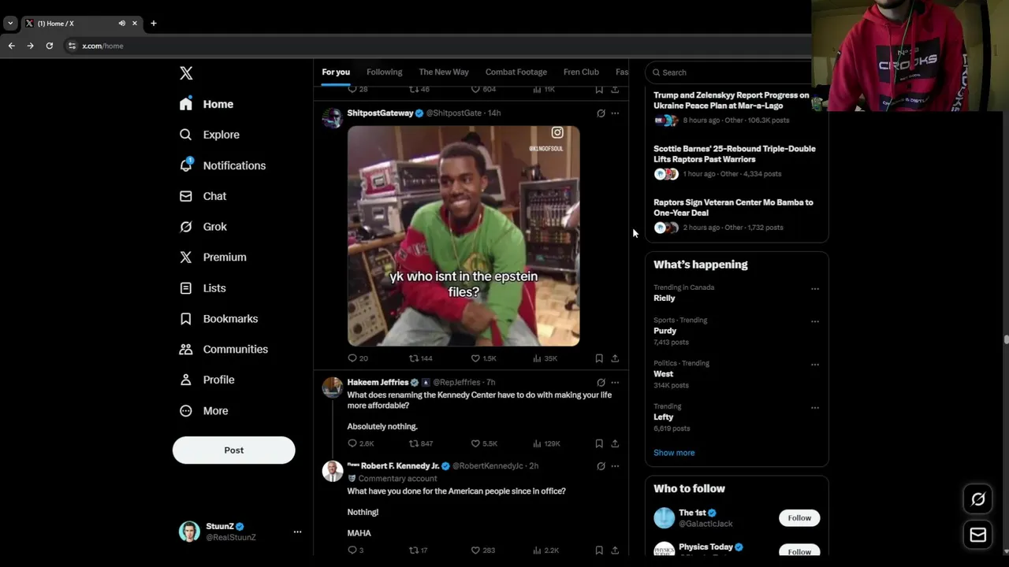The height and width of the screenshot is (567, 1009).
Task: Open more options on Robert F. Kennedy Jr. post
Action: [x=615, y=466]
